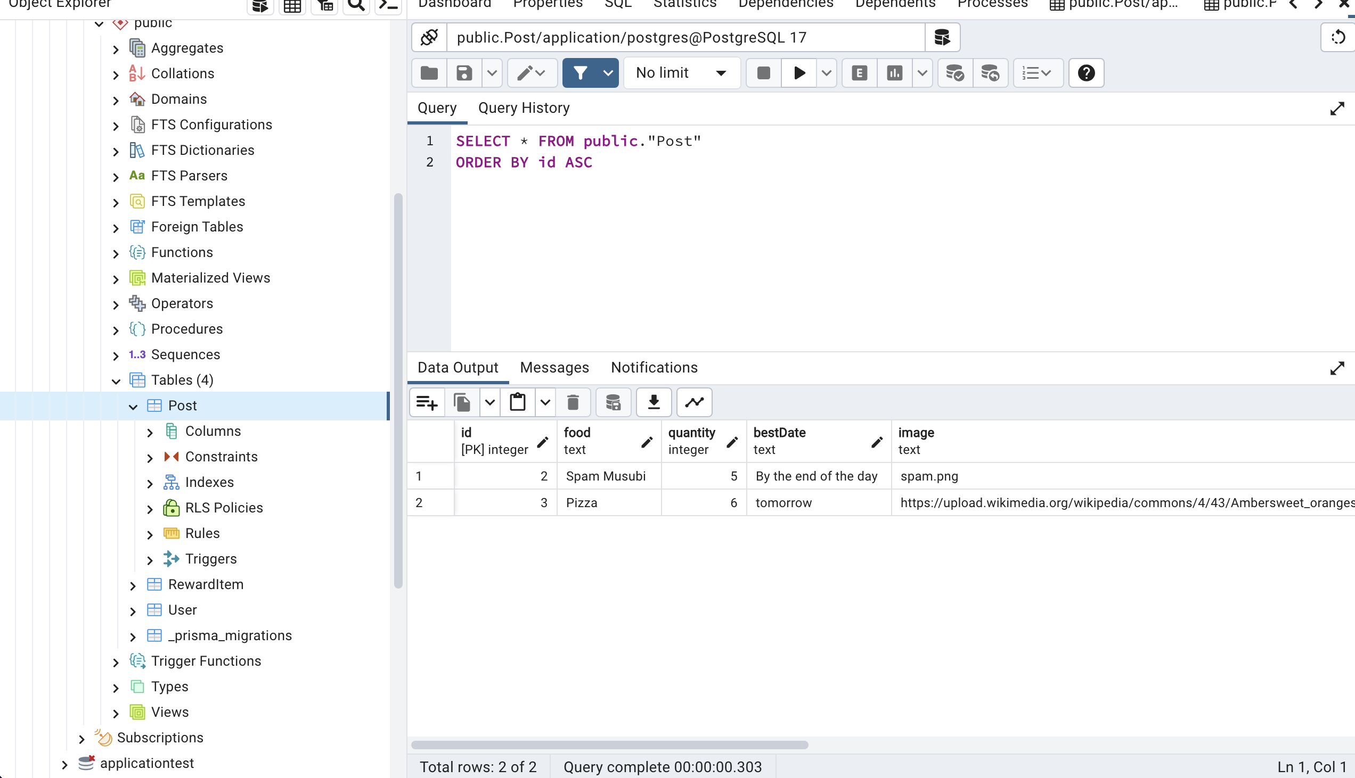This screenshot has width=1355, height=778.
Task: Open View Data grid icon in Object Explorer
Action: coord(292,5)
